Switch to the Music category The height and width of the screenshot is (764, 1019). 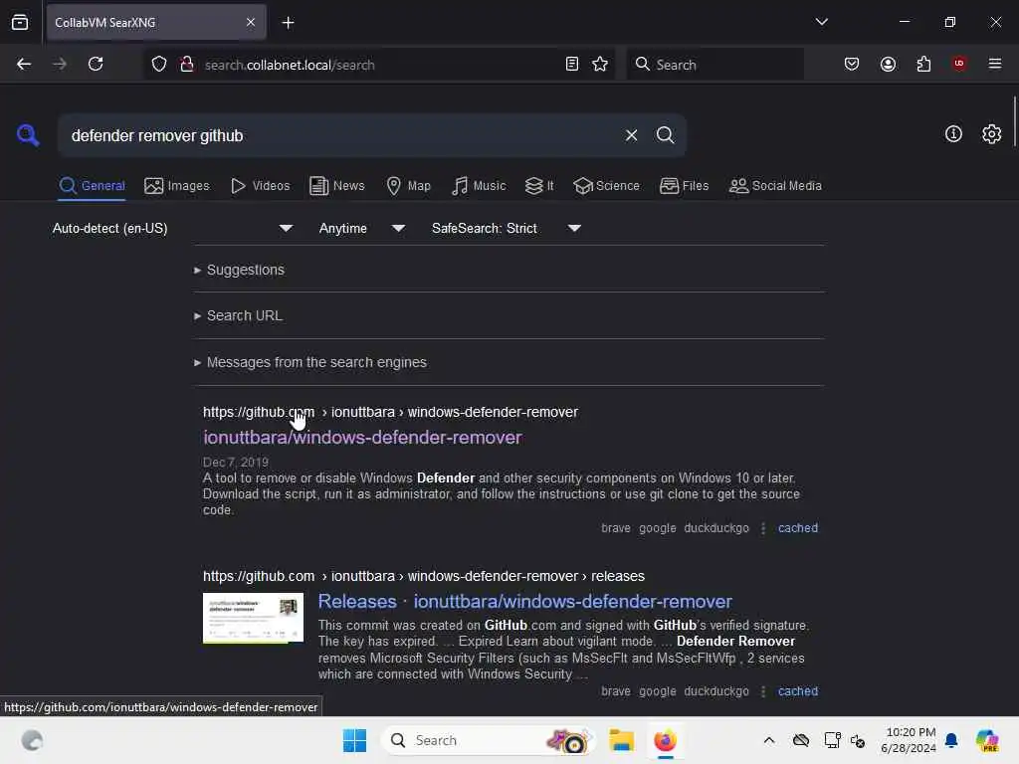point(479,186)
